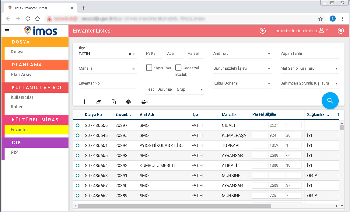Open Plan Arşiv sidebar item
Image resolution: width=350 pixels, height=212 pixels.
click(x=21, y=75)
